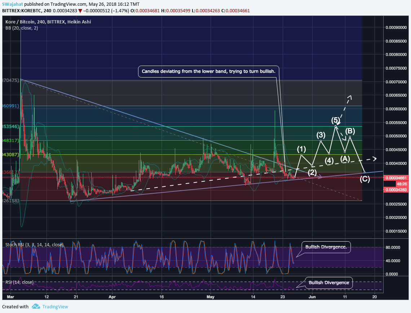Click the wave label (B)
This screenshot has height=313, width=411.
tap(350, 131)
